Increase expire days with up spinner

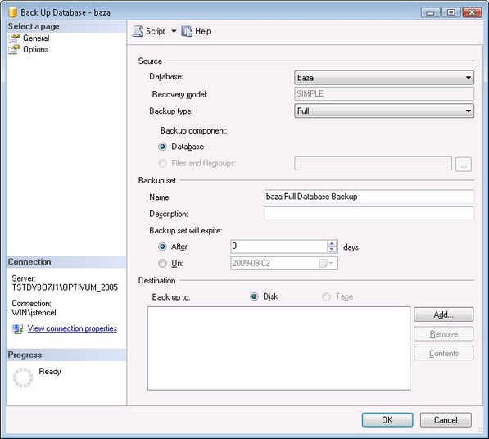(x=332, y=244)
